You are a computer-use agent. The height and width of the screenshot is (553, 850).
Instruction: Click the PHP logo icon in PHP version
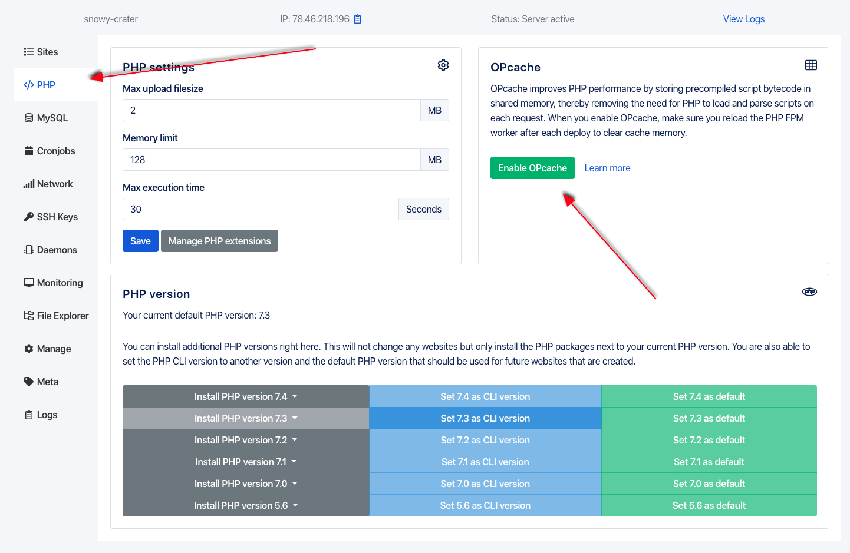click(809, 292)
